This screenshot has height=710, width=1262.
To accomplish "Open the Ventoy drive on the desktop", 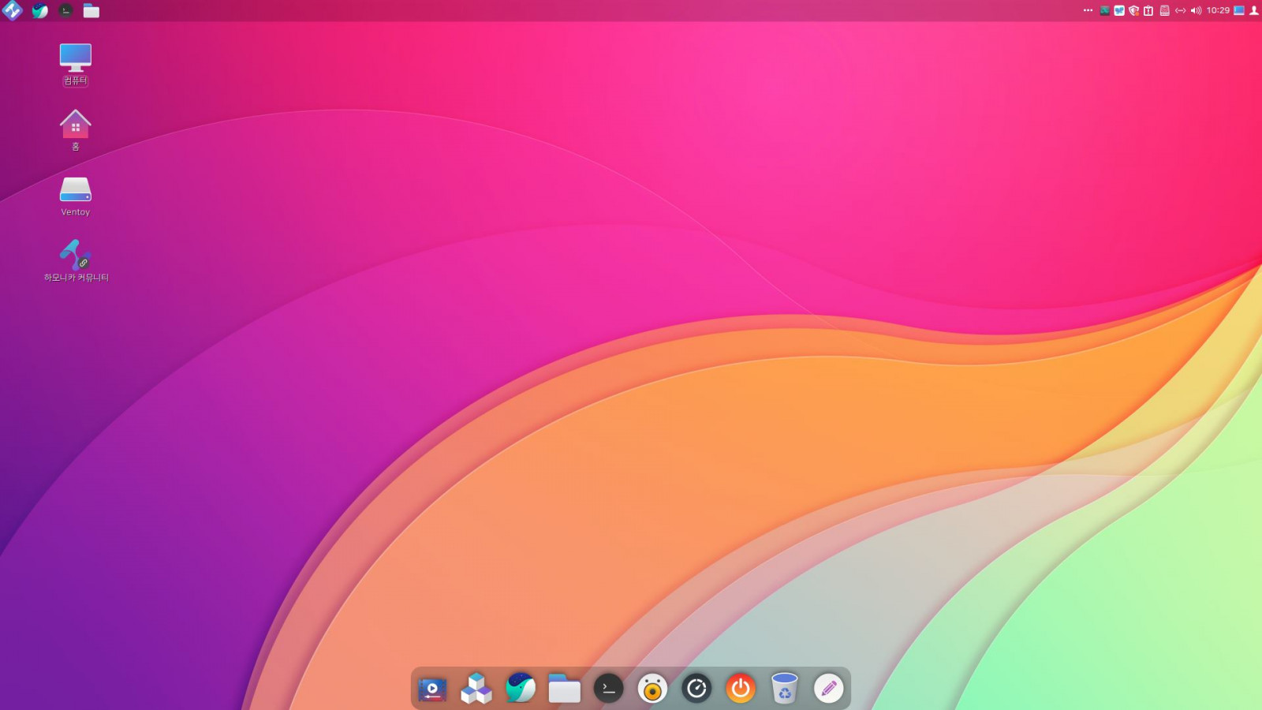I will coord(76,190).
